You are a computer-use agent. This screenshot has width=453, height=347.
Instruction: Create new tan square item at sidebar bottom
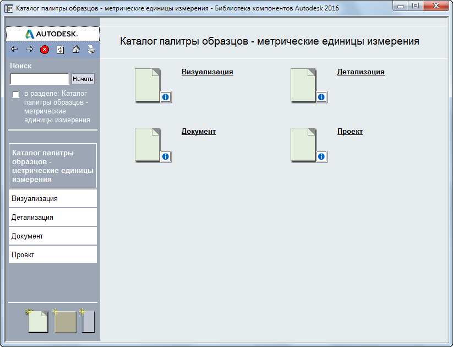pos(65,321)
